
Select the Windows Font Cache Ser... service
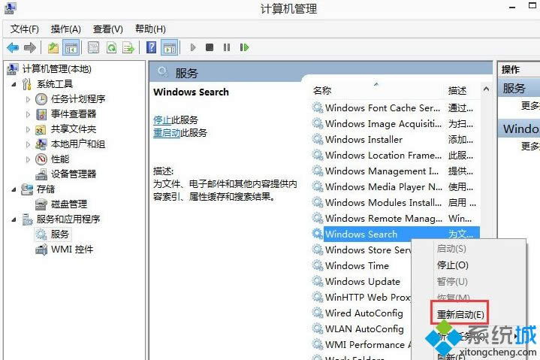pos(382,107)
